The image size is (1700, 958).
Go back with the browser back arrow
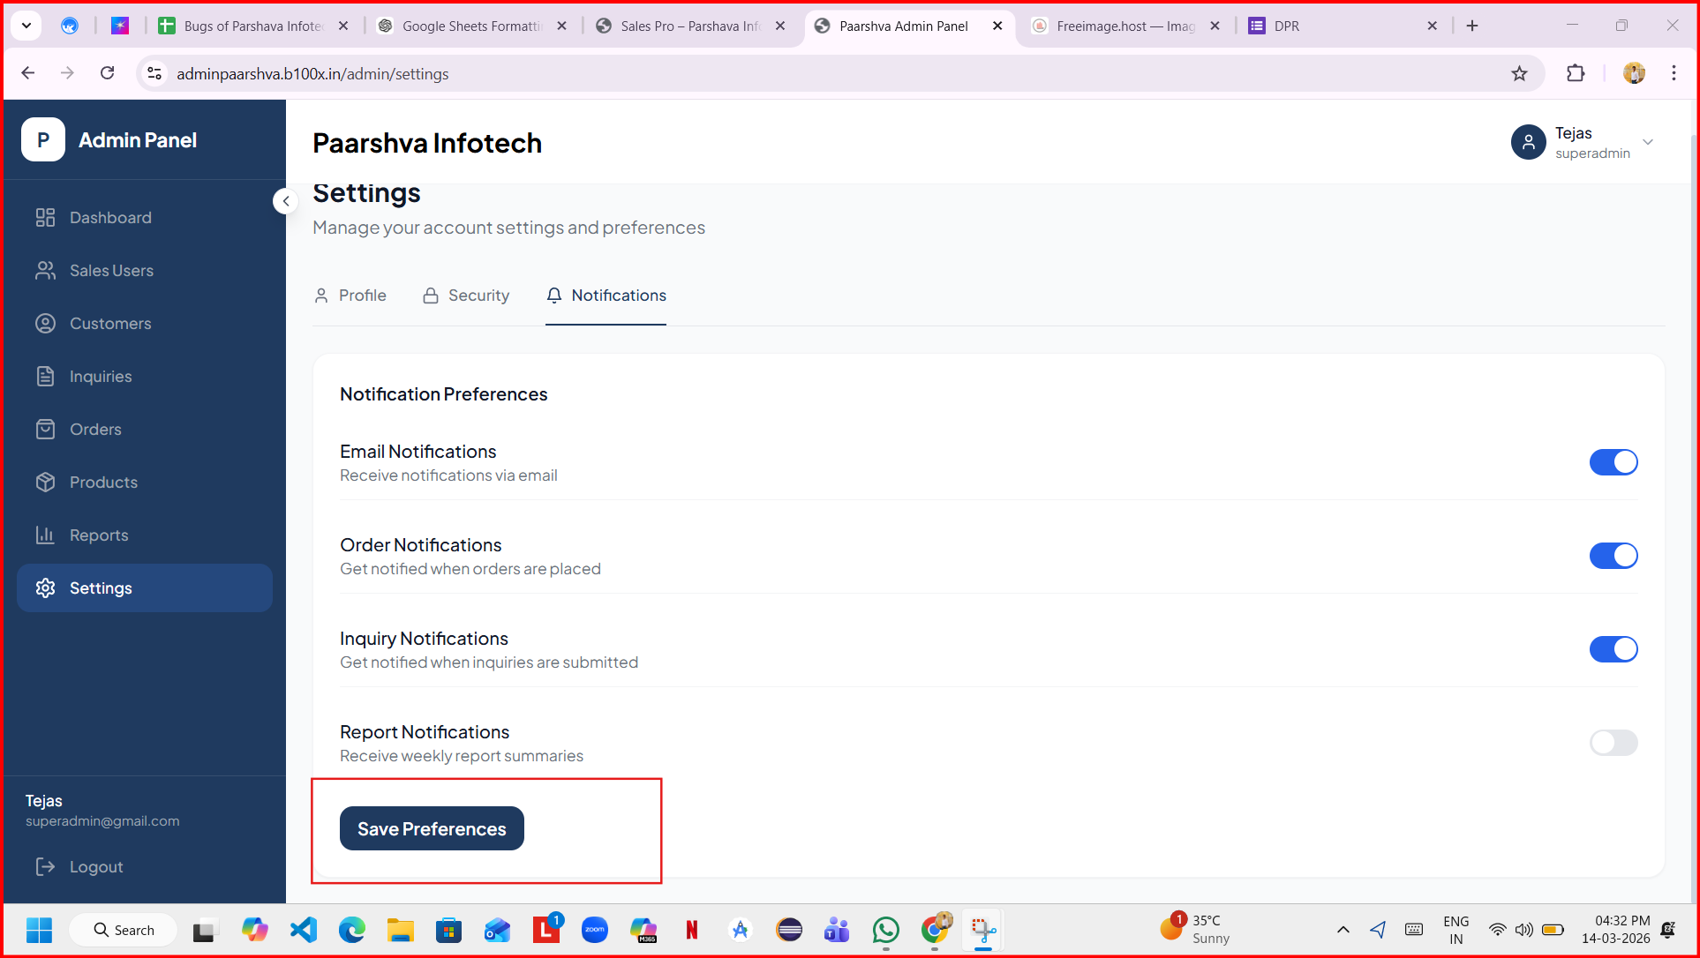[x=28, y=73]
